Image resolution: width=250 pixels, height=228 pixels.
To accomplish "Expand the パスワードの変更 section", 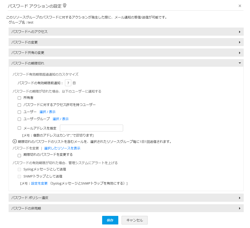I will 126,42.
